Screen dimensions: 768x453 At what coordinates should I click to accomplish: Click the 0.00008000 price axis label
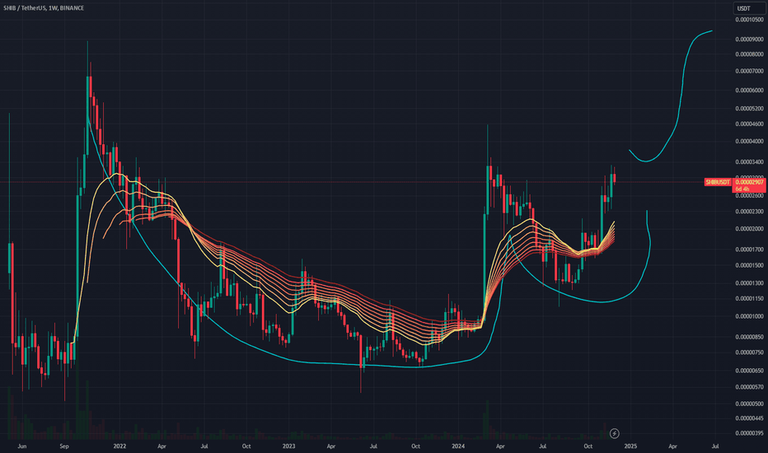click(x=749, y=54)
